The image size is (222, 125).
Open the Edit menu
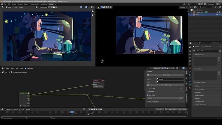(x=9, y=4)
